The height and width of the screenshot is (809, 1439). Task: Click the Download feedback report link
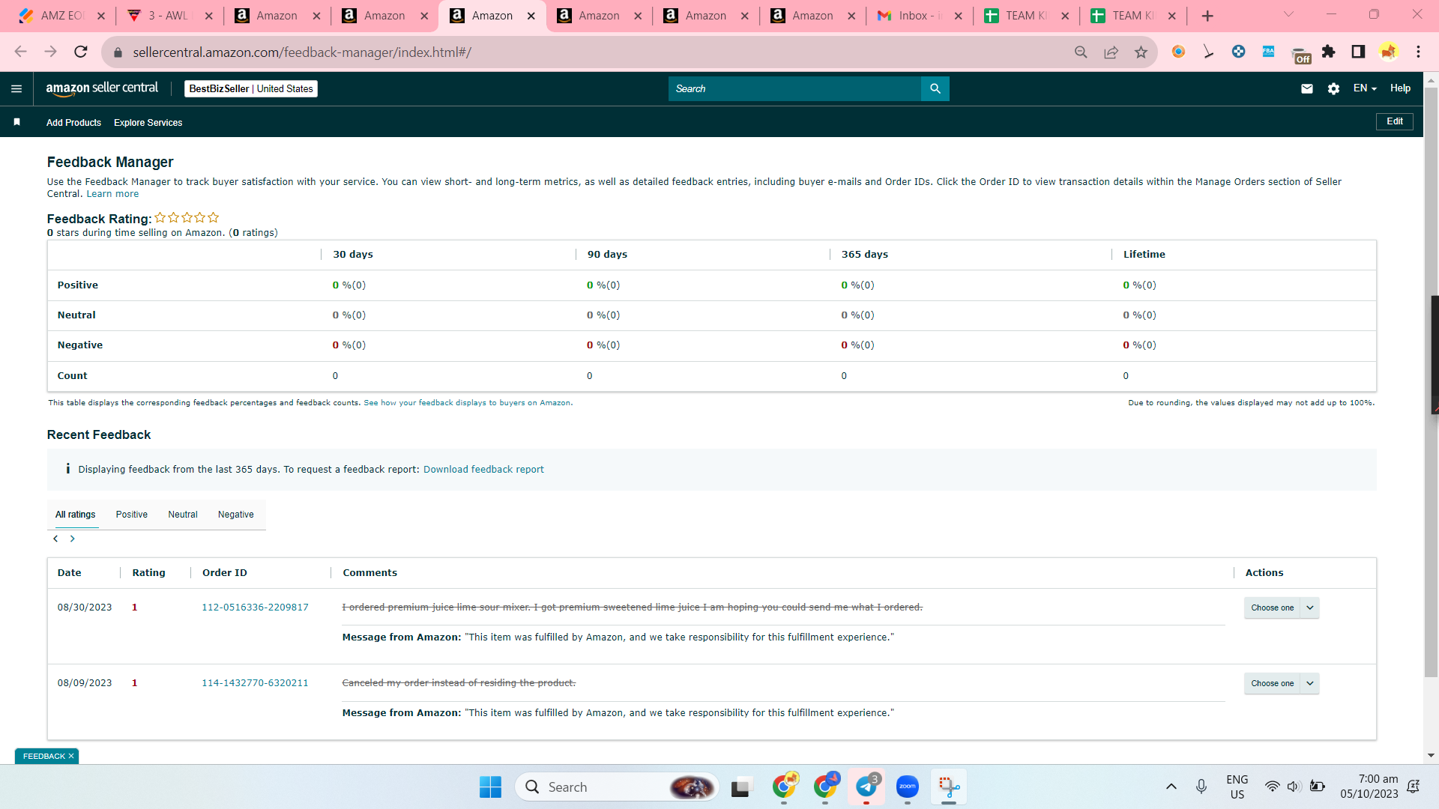coord(483,470)
